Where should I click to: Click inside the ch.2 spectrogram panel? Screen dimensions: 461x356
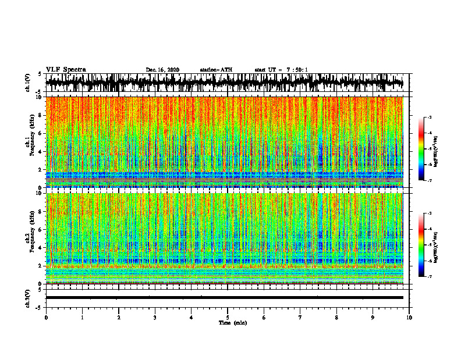click(x=224, y=238)
